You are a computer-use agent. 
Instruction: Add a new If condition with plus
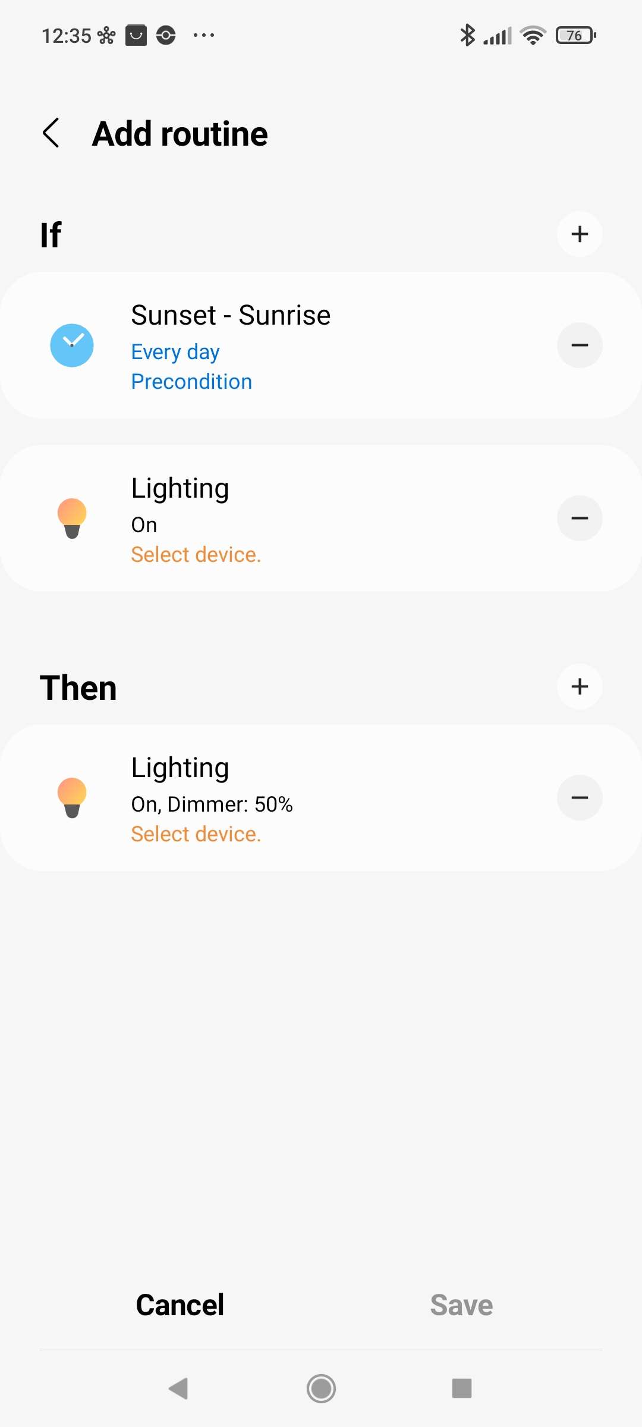[580, 234]
